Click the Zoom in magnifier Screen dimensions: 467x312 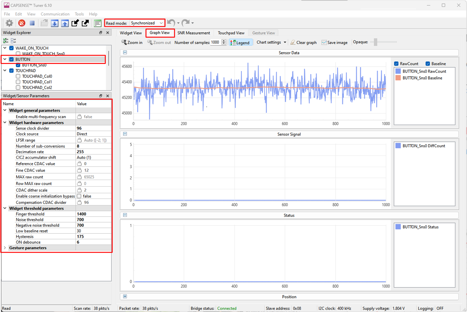[x=132, y=42]
